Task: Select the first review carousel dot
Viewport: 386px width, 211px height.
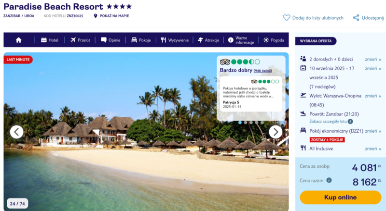Action: [240, 123]
